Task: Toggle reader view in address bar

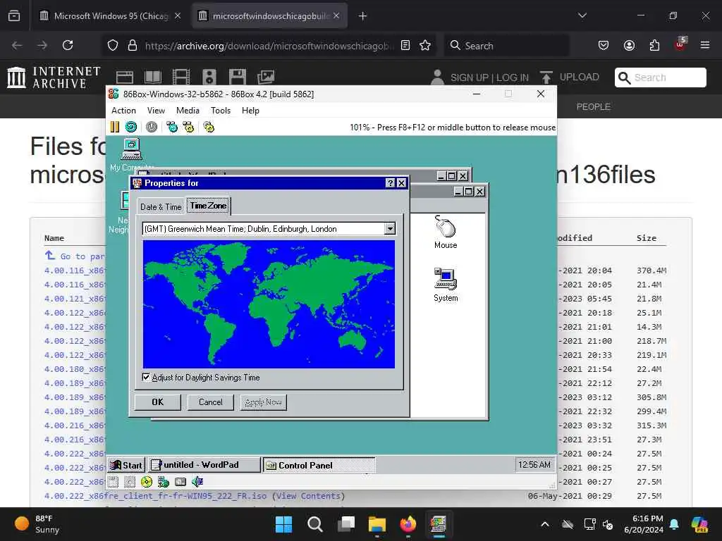Action: pyautogui.click(x=405, y=45)
